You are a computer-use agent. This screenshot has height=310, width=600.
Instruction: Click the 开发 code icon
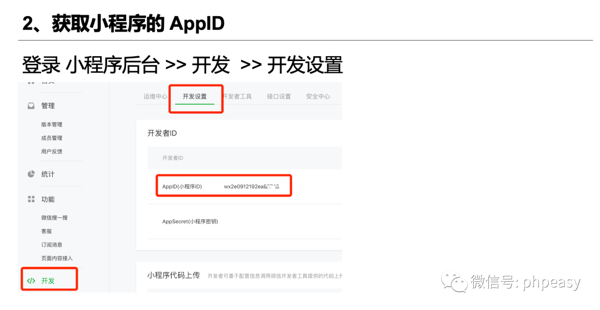click(31, 281)
